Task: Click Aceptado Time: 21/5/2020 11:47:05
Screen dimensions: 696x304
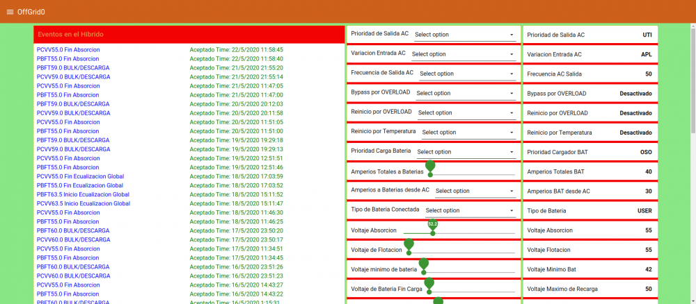Action: [236, 86]
